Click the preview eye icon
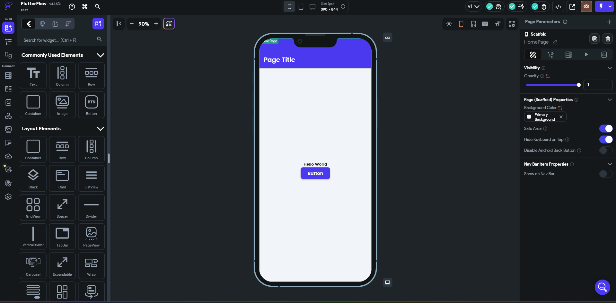This screenshot has width=616, height=303. 586,6
